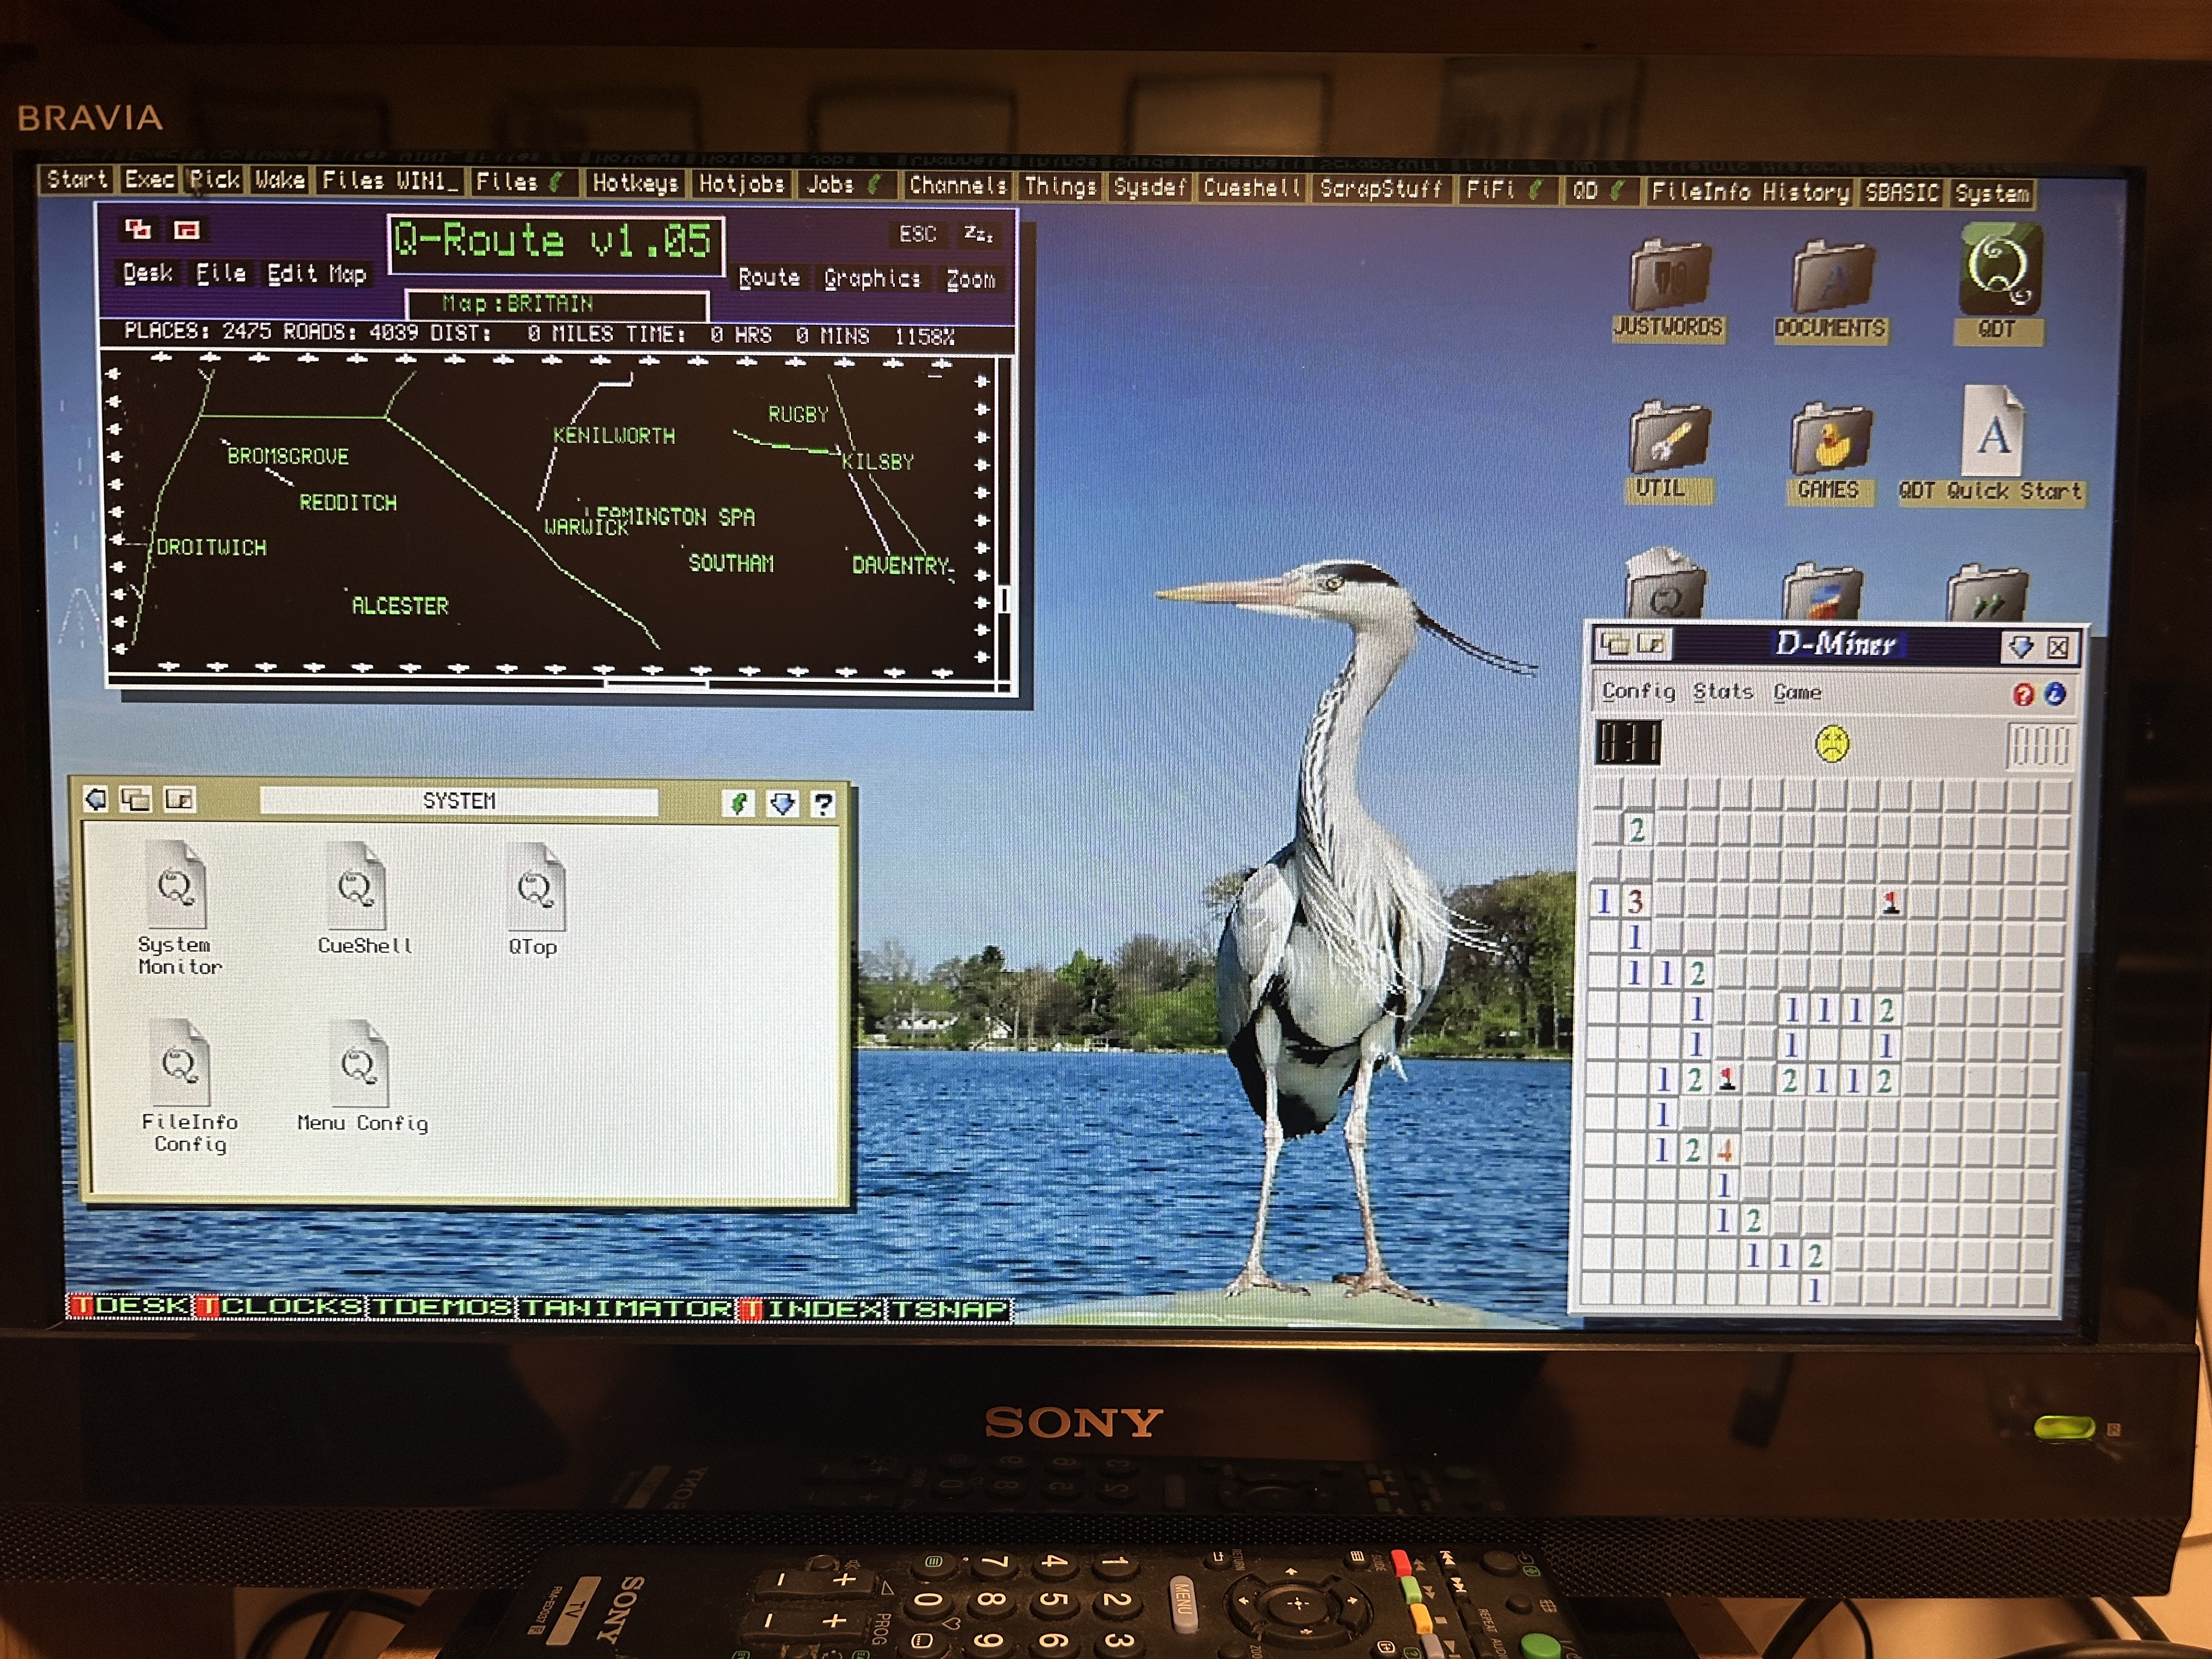Click the Q-Route resize window icon
This screenshot has width=2212, height=1659.
187,230
